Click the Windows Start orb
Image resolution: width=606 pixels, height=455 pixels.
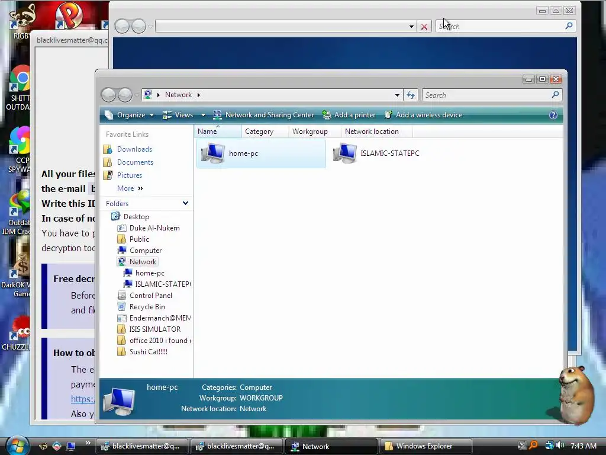pos(17,446)
